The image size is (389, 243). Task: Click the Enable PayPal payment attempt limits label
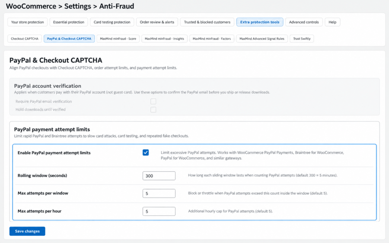(x=54, y=153)
